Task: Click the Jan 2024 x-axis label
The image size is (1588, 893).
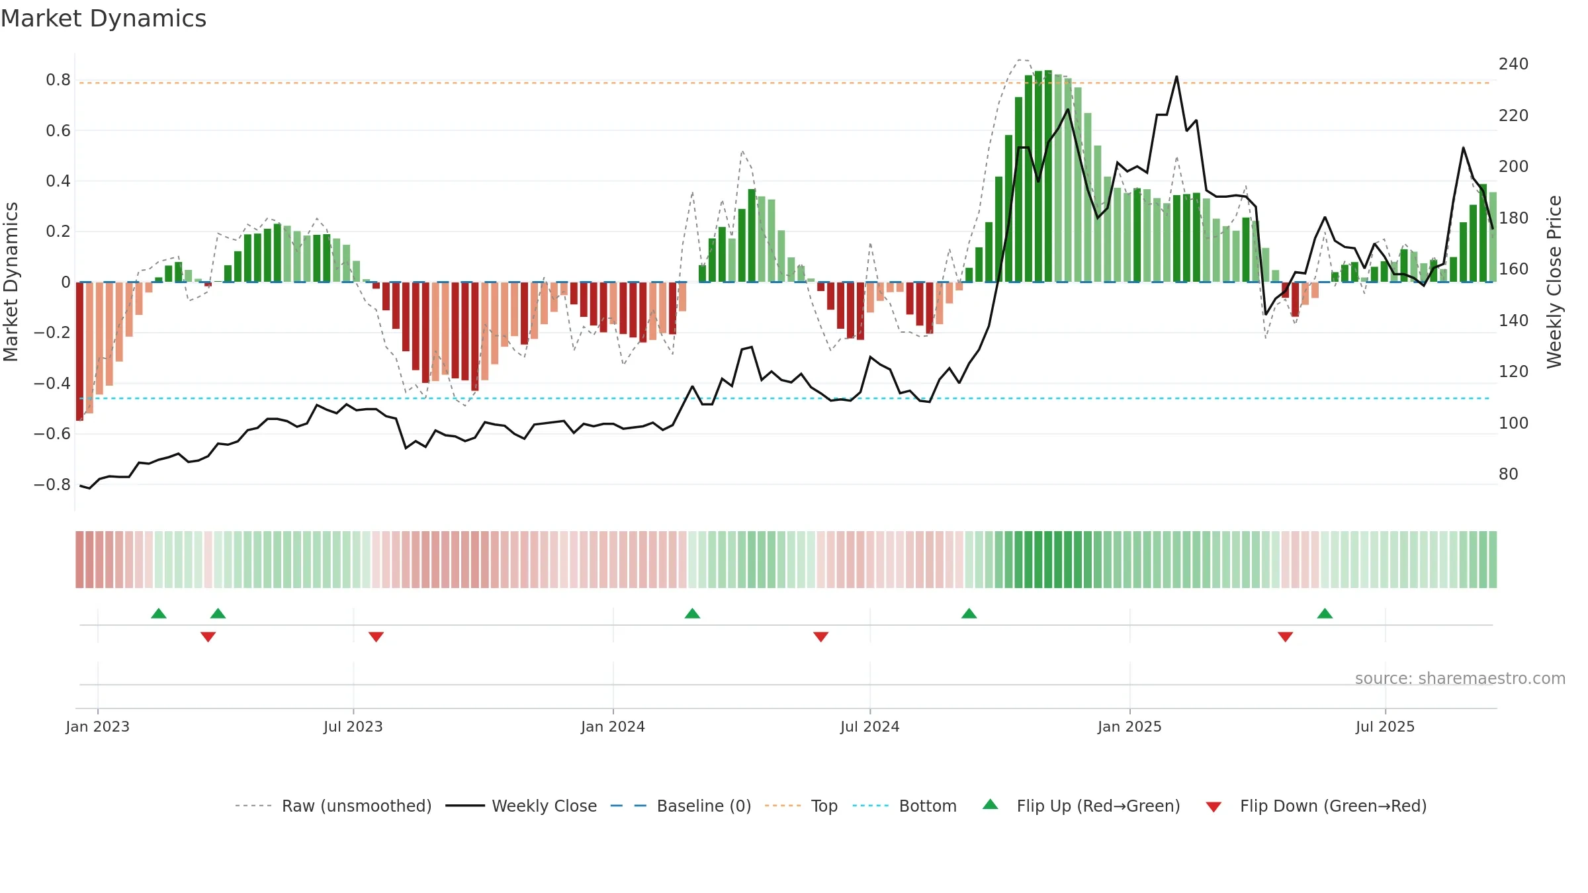Action: tap(613, 726)
